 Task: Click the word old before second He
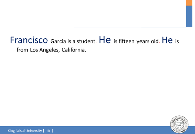click(x=155, y=41)
